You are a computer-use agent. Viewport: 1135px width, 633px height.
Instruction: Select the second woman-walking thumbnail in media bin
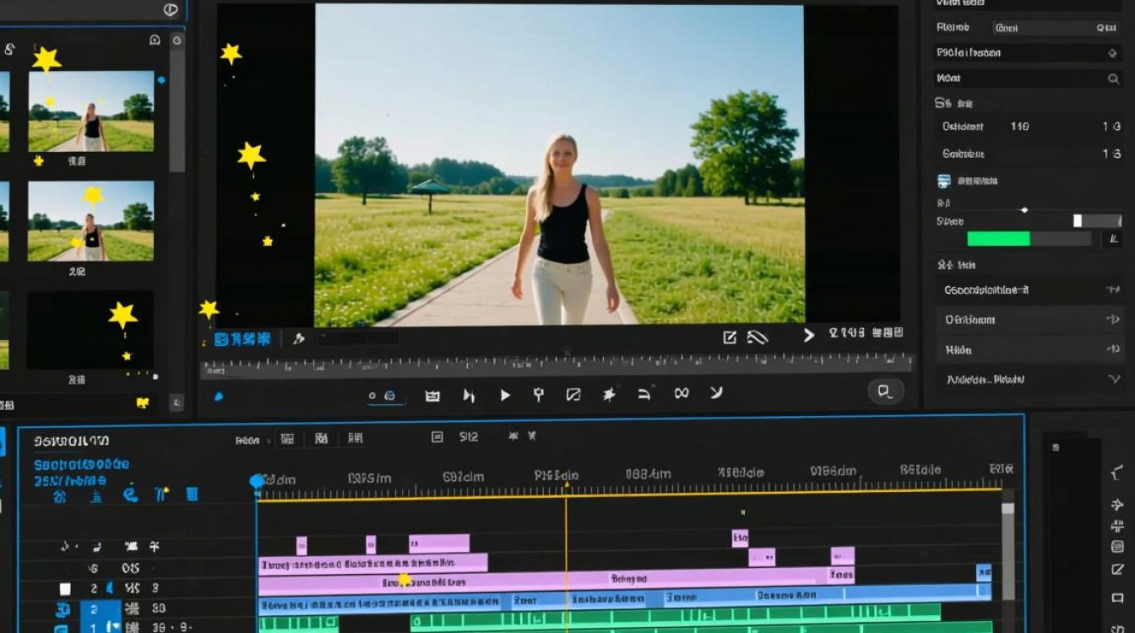coord(91,221)
